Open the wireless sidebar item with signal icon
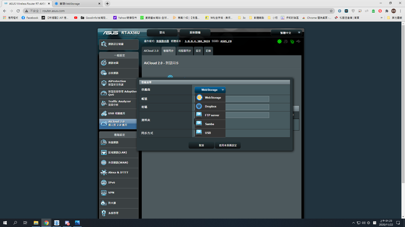This screenshot has height=227, width=405. pos(119,142)
